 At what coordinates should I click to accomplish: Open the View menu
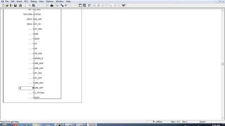41,1
